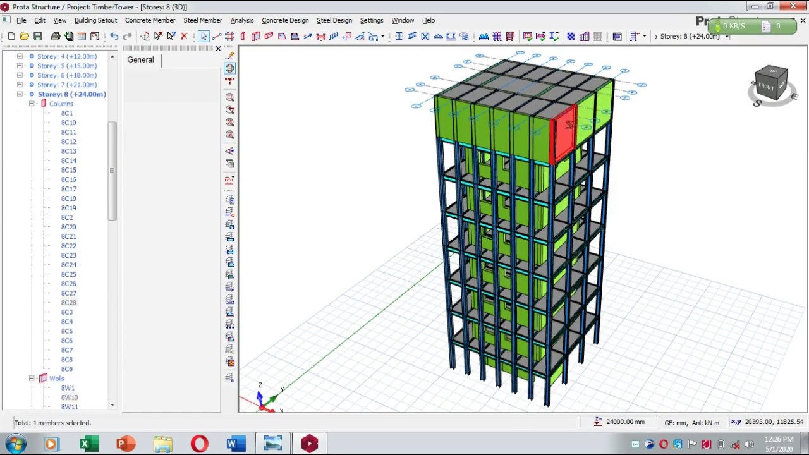Click the view cube FRONT face
The width and height of the screenshot is (809, 455).
[x=766, y=86]
